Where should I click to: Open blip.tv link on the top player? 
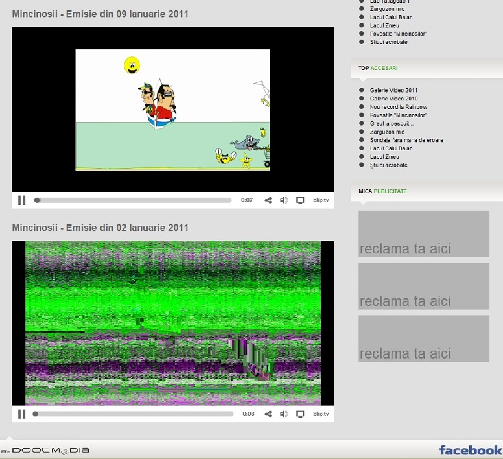[321, 200]
